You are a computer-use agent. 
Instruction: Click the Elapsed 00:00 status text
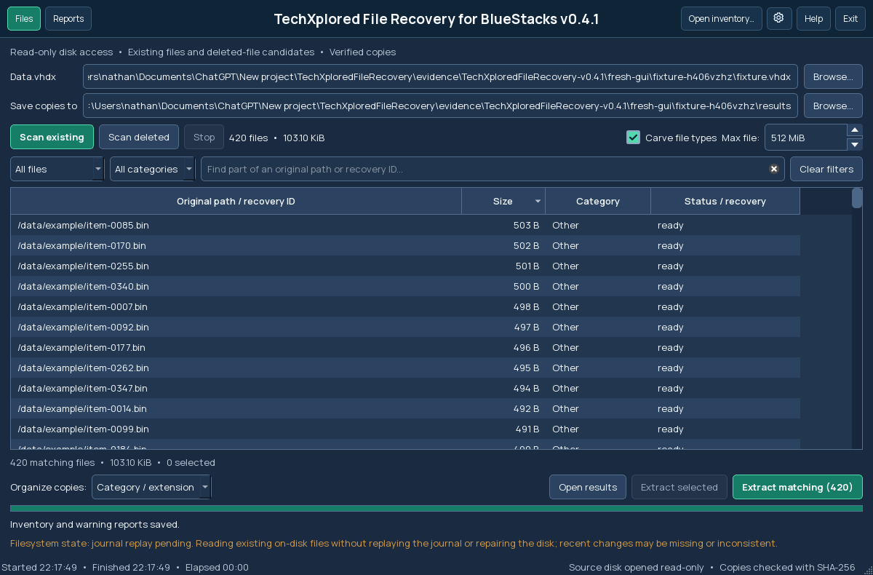point(217,567)
